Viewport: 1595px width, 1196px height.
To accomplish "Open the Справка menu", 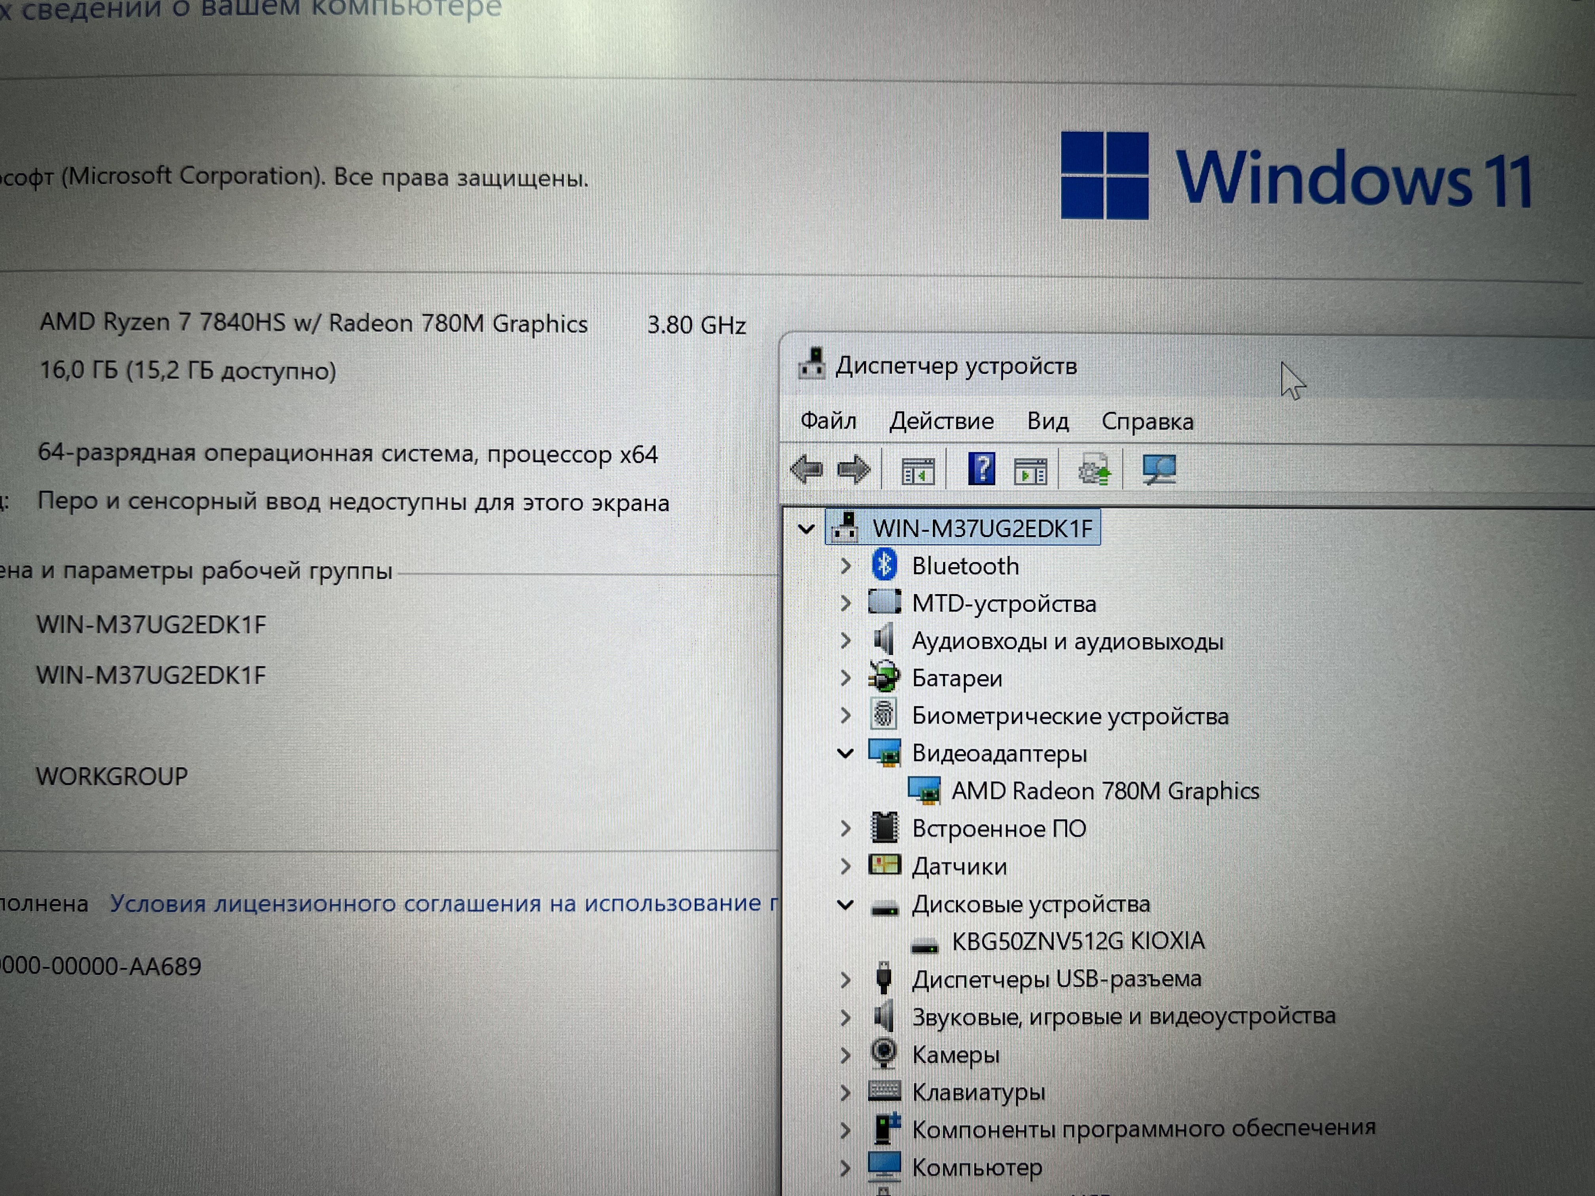I will tap(1146, 422).
